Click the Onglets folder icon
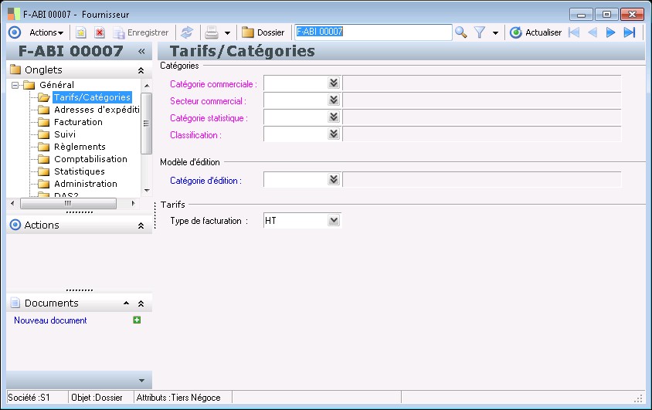Screen dimensions: 652x410 15,69
